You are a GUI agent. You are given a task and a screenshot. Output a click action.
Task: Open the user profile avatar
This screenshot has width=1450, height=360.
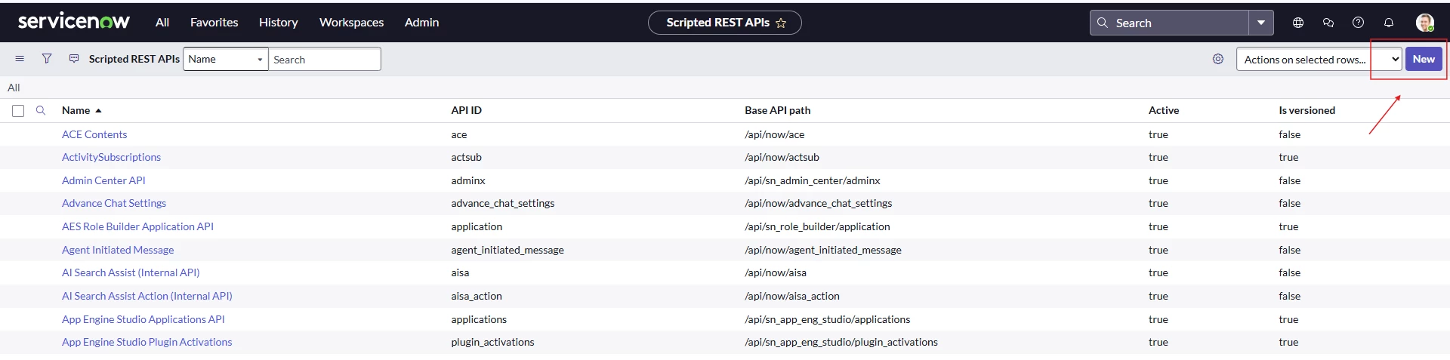click(1425, 23)
